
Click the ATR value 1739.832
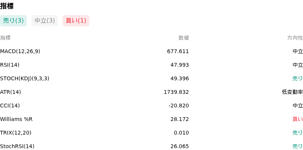click(176, 92)
